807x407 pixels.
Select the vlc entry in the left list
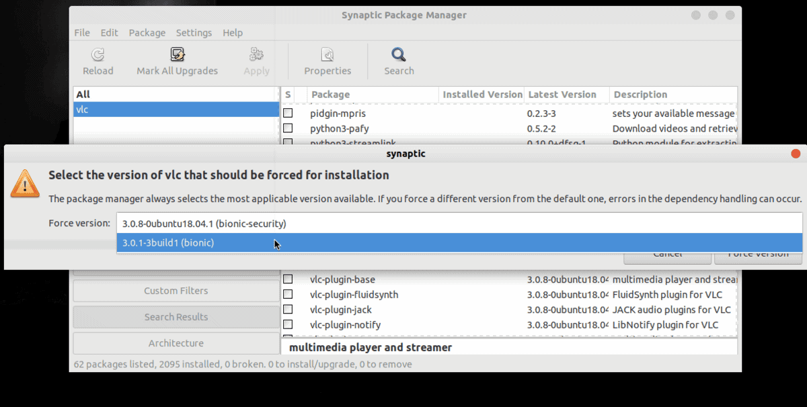[x=176, y=109]
